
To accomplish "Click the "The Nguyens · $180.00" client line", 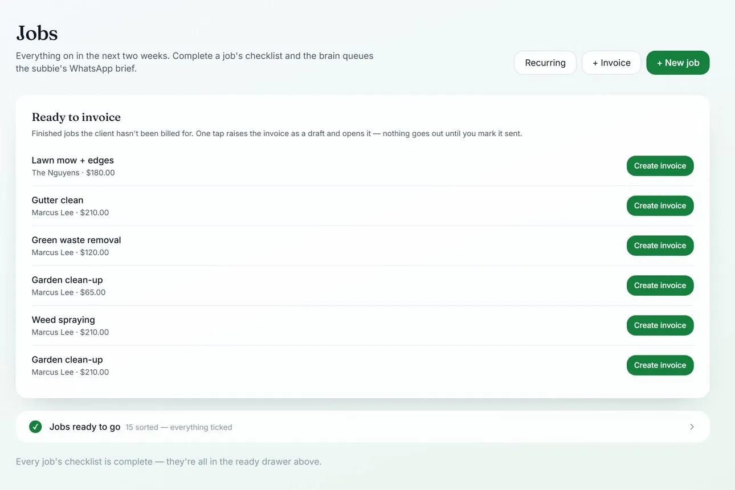I will 73,173.
